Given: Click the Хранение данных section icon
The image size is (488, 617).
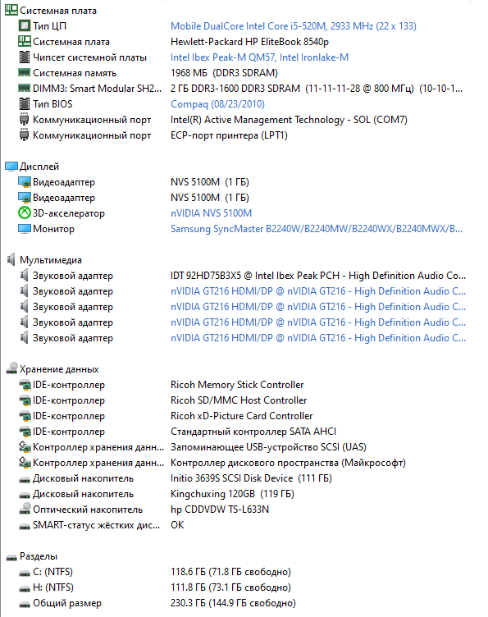Looking at the screenshot, I should tap(11, 368).
